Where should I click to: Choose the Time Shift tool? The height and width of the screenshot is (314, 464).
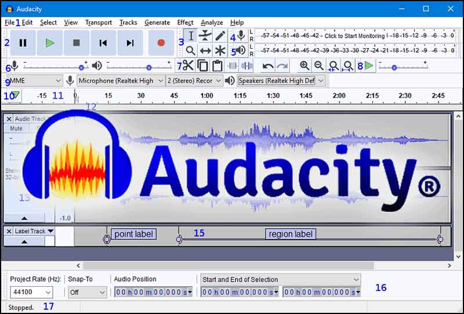(205, 50)
